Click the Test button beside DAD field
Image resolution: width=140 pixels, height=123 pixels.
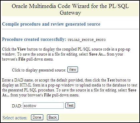pos(70,105)
